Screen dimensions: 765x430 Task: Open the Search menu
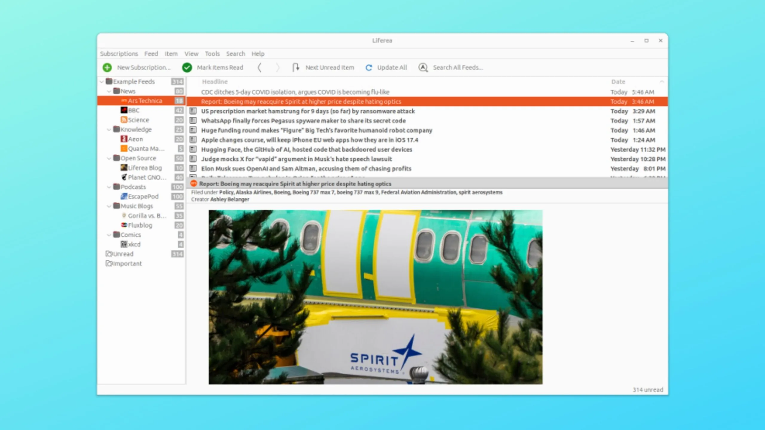tap(235, 54)
